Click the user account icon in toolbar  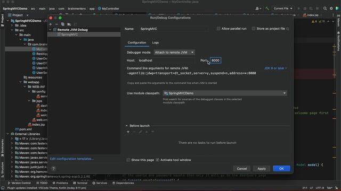tap(258, 8)
